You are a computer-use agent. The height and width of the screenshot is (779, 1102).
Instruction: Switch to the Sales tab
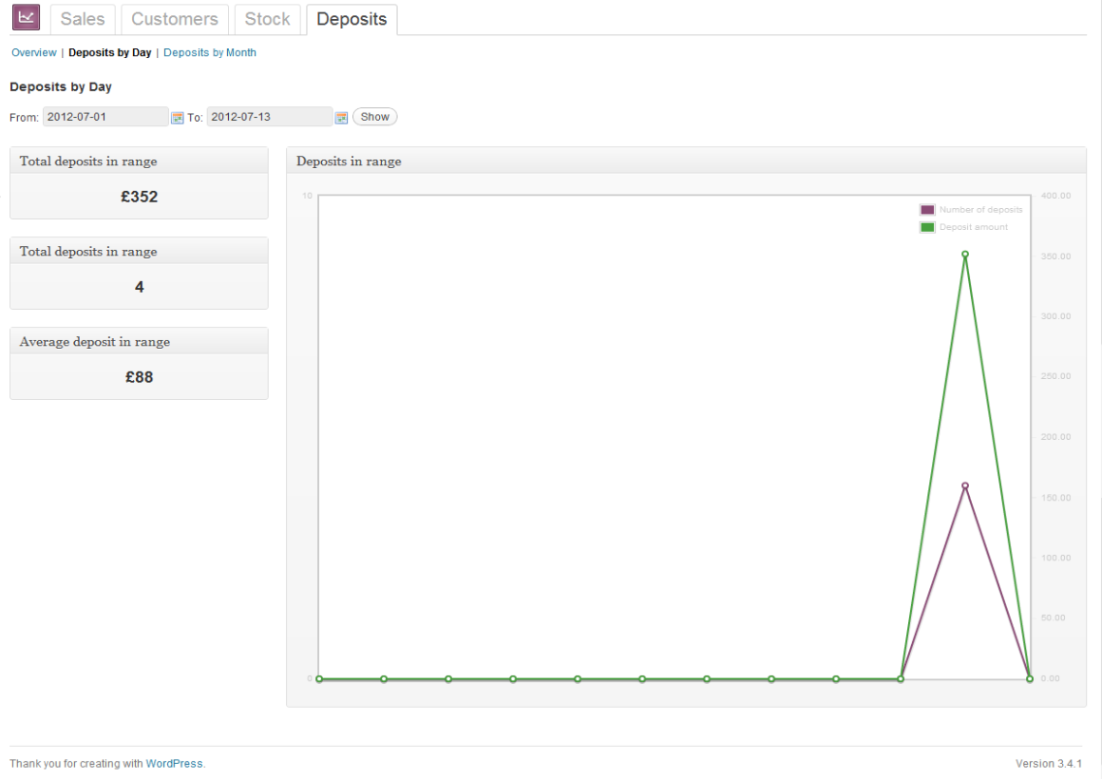coord(83,19)
